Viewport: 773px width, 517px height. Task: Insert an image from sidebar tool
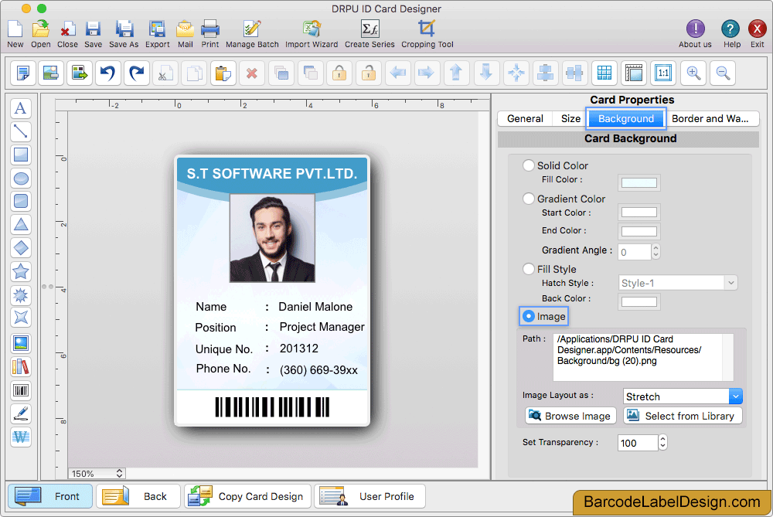pos(21,343)
